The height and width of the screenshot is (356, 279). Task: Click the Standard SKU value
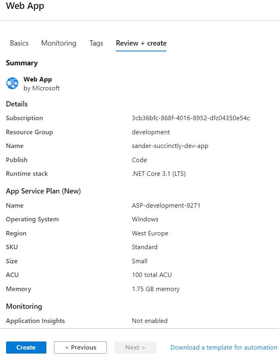click(144, 247)
